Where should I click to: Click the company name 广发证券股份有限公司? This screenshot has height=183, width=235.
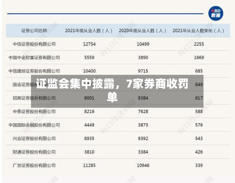(34, 166)
